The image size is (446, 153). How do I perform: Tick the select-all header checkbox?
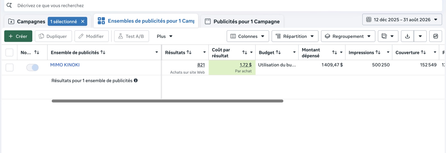pyautogui.click(x=9, y=52)
